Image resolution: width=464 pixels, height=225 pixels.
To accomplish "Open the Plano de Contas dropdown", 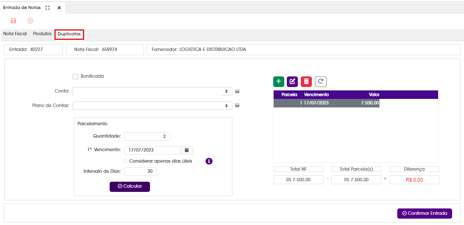I will tap(153, 106).
